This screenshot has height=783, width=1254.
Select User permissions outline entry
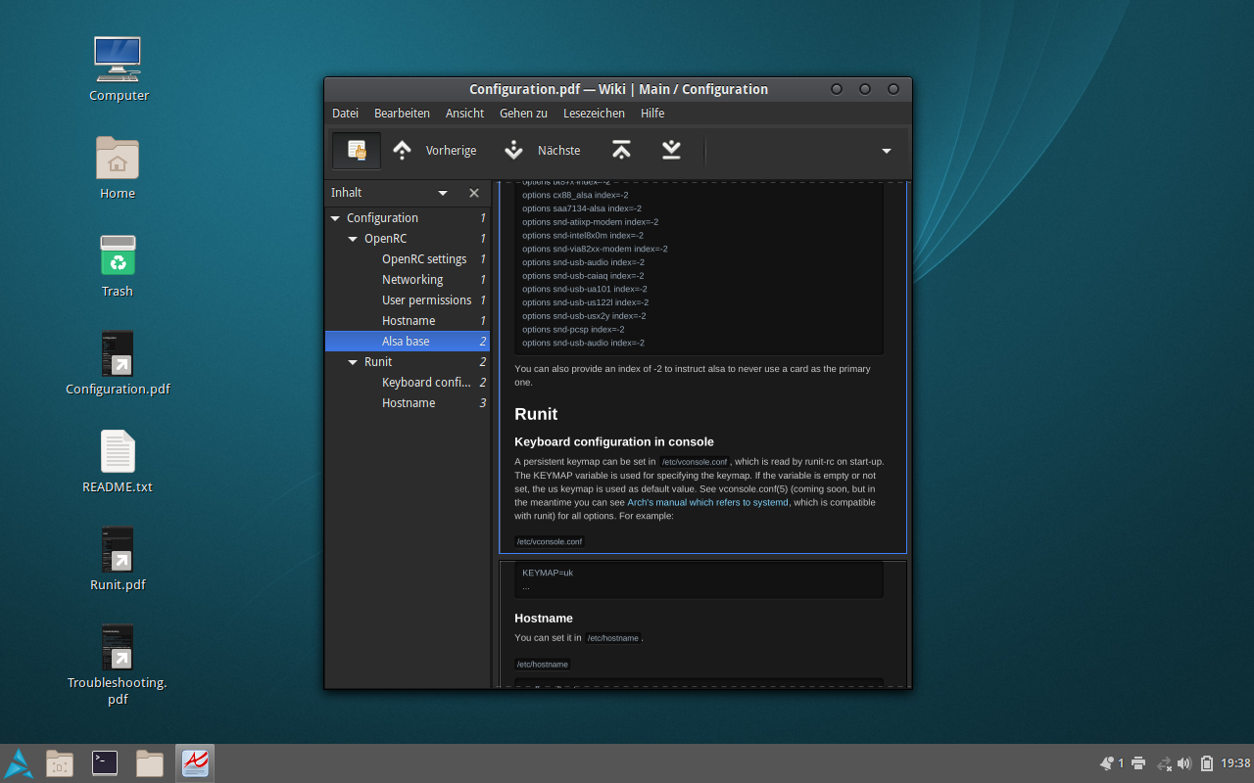coord(408,300)
